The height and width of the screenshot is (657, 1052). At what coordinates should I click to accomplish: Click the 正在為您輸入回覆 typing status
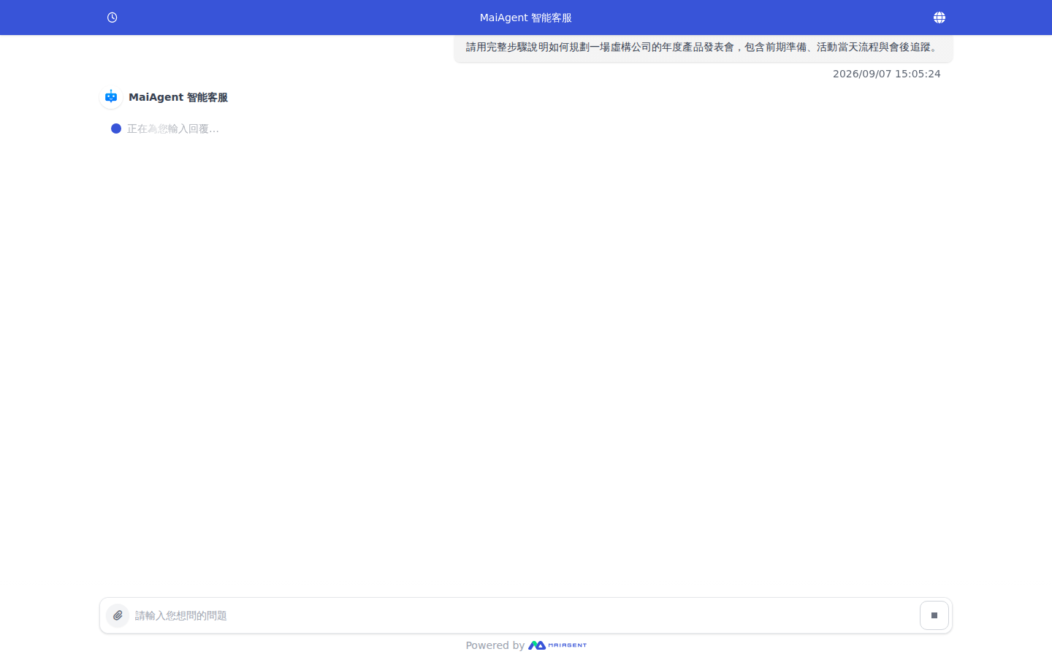click(173, 128)
